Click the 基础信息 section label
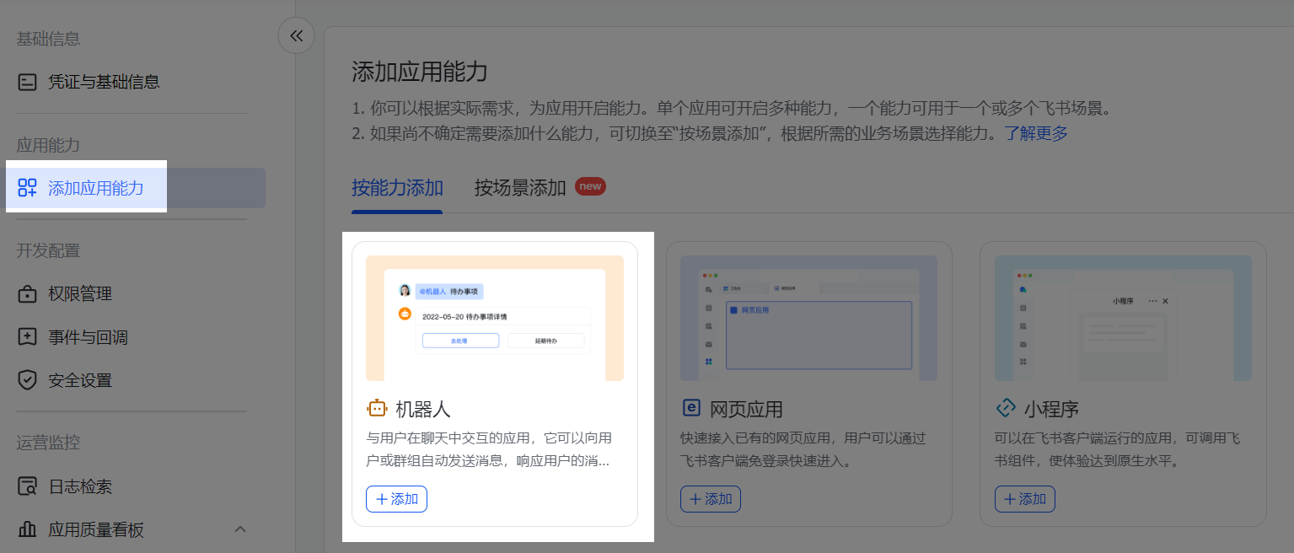1294x553 pixels. 49,39
